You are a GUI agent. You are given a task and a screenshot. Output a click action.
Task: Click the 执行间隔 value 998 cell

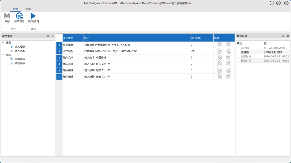(x=201, y=51)
